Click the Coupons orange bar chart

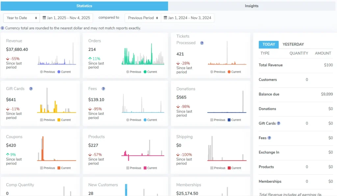click(57, 149)
